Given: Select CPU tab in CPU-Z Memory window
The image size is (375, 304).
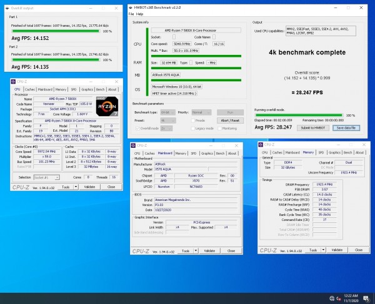Looking at the screenshot, I should tap(265, 152).
